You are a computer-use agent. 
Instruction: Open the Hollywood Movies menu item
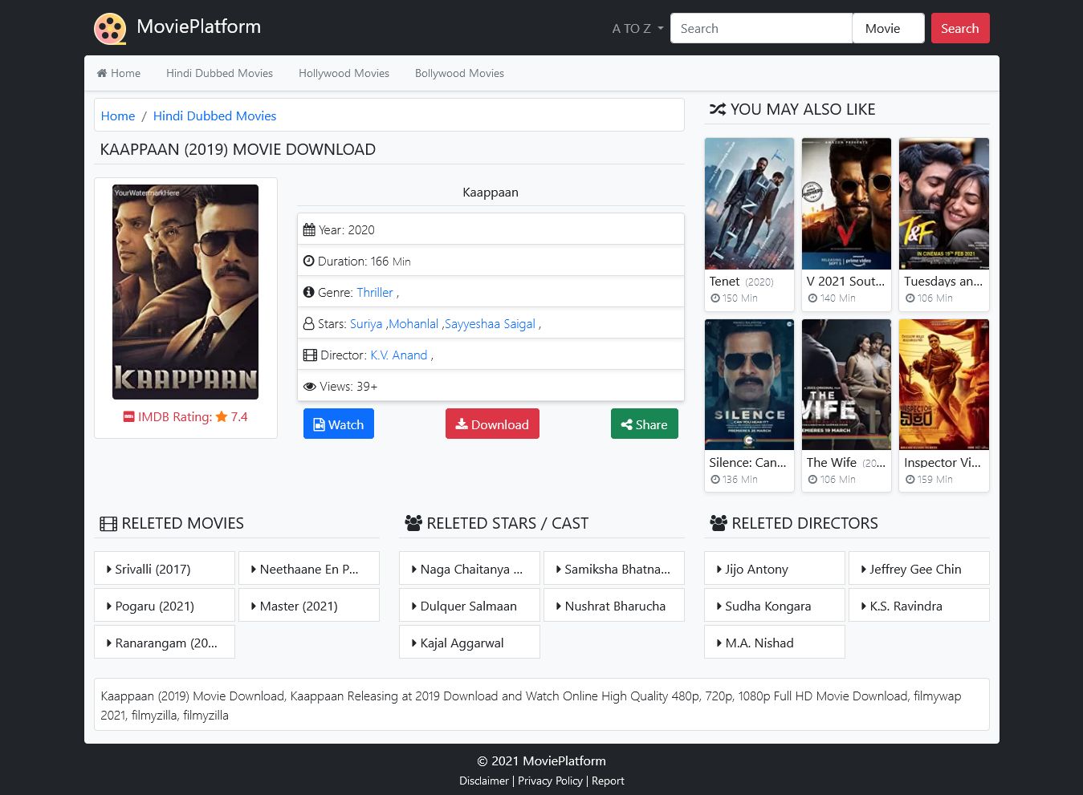tap(344, 73)
